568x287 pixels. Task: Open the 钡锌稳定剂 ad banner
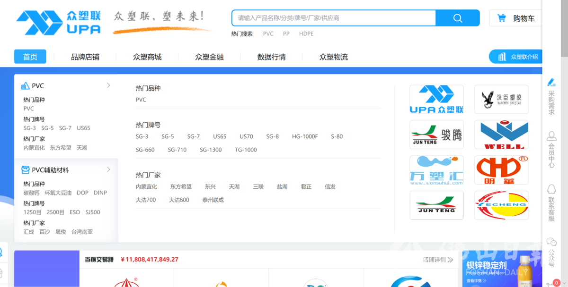click(502, 269)
